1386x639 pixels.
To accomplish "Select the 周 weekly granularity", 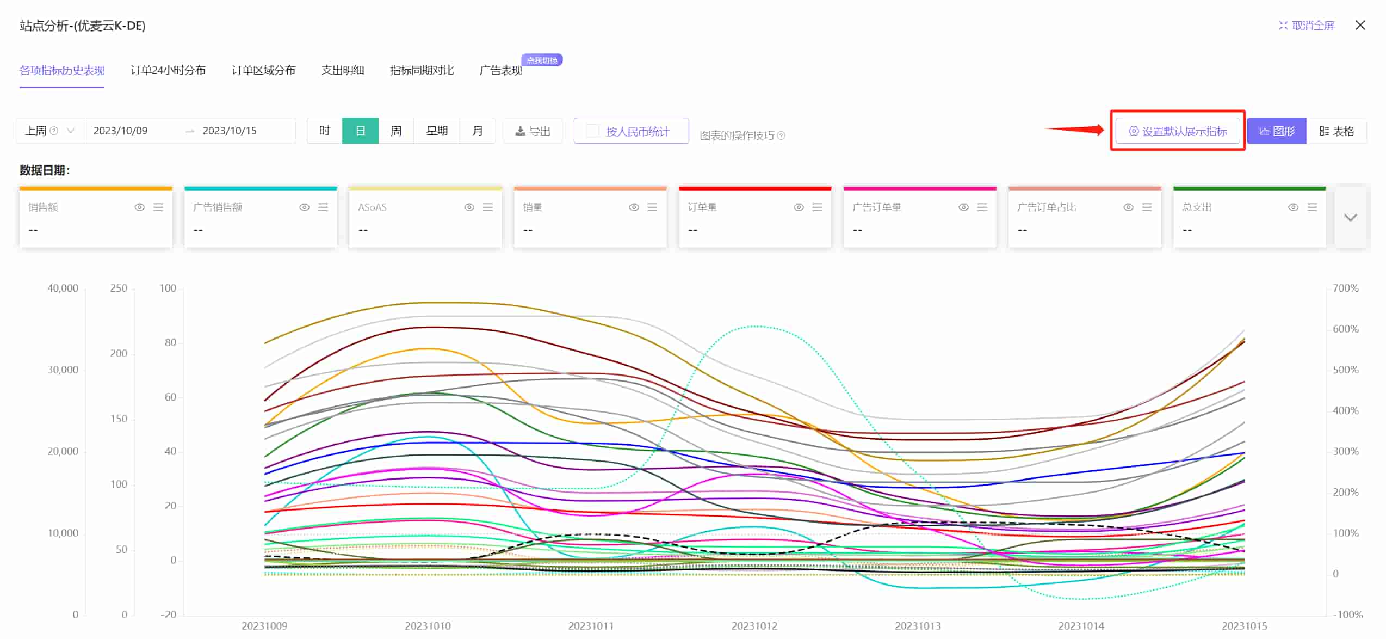I will click(396, 131).
